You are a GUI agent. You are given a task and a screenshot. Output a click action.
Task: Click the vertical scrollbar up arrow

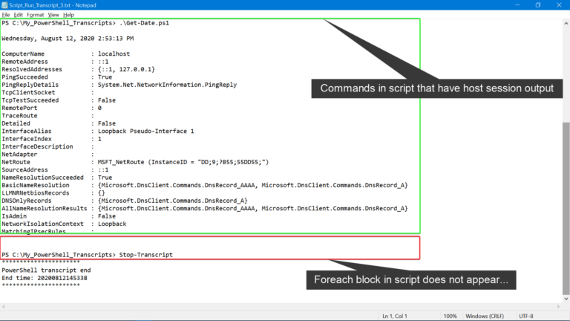click(x=566, y=23)
